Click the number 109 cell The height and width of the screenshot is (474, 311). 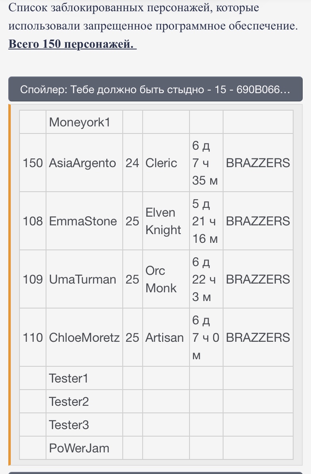33,279
